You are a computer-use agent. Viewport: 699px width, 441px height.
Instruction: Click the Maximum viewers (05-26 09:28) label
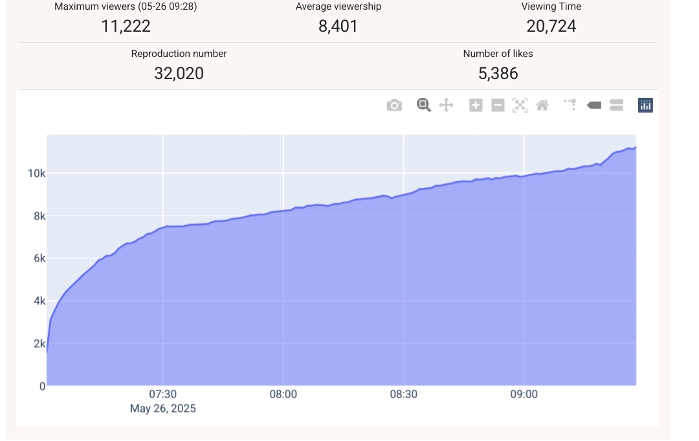126,6
